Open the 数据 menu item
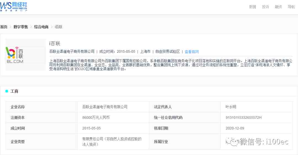The height and width of the screenshot is (155, 298). (x=252, y=7)
